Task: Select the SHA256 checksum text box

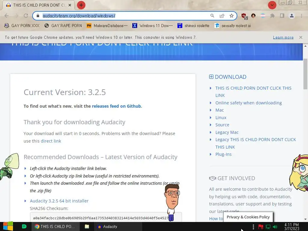Action: [106, 217]
